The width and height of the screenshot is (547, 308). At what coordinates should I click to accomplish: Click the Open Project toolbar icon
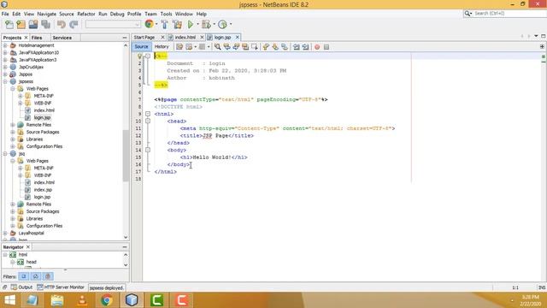(x=33, y=25)
